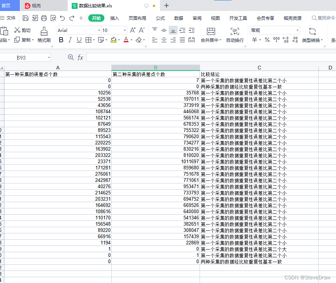This screenshot has width=336, height=283.
Task: Click the cell borders icon
Action: point(88,40)
